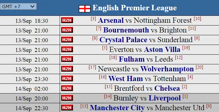The height and width of the screenshot is (112, 219).
Task: Open H2H icon for Arsenal vs Nottingham Forest
Action: point(67,20)
